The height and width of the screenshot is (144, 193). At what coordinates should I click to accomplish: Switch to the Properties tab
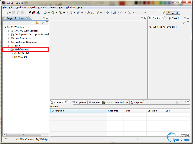pyautogui.click(x=80, y=102)
